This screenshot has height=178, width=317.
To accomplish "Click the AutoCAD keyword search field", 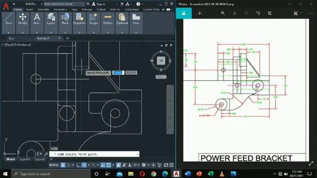I will click(x=64, y=4).
